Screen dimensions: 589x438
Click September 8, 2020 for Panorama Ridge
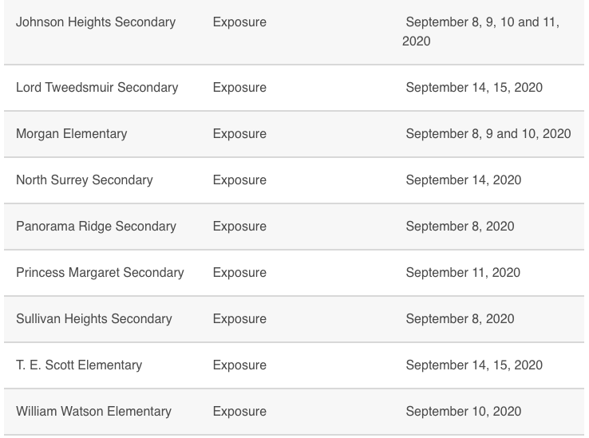click(461, 227)
